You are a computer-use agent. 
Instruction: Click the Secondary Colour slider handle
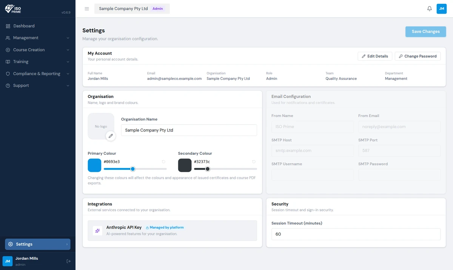click(x=208, y=169)
